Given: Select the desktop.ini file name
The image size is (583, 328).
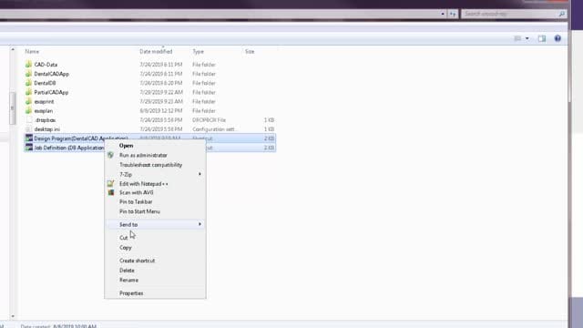Looking at the screenshot, I should 46,129.
